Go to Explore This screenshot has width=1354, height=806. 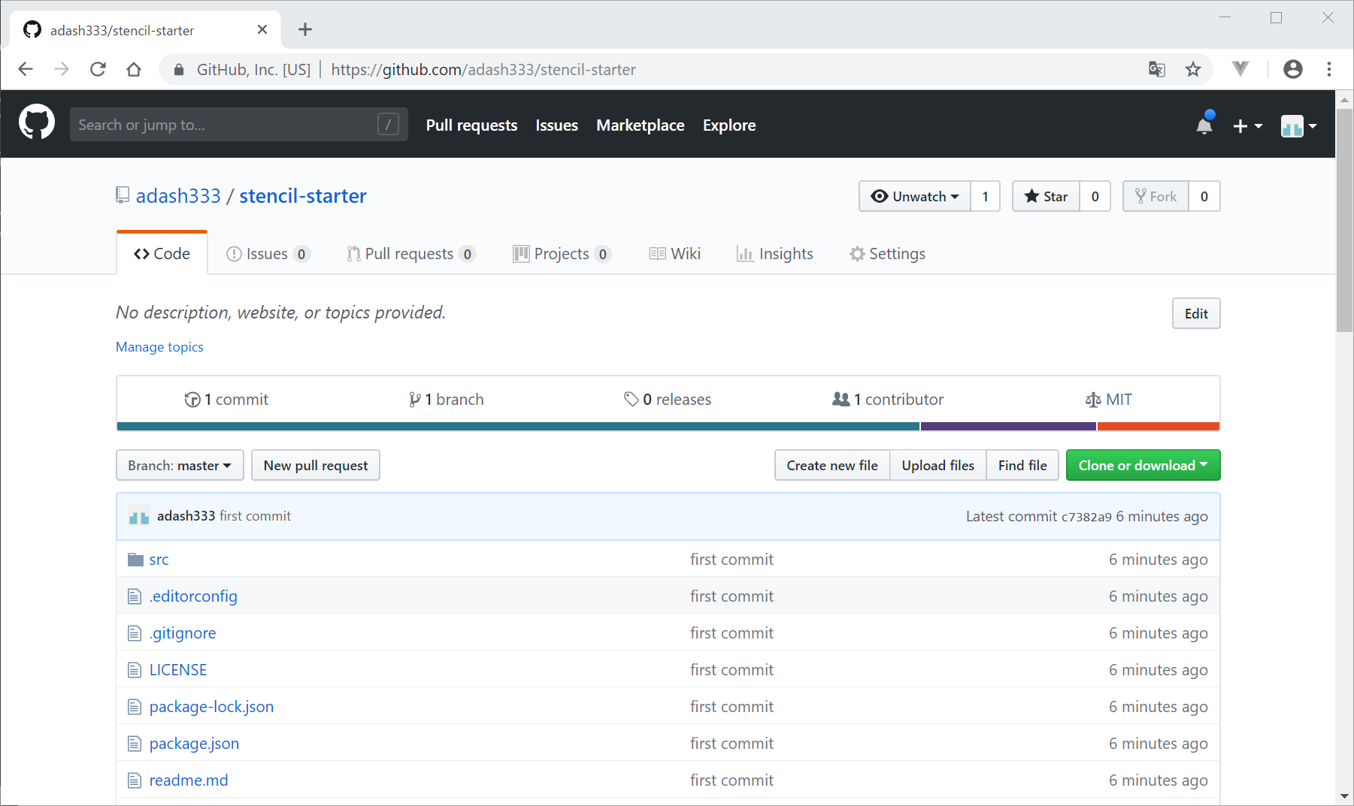(x=729, y=125)
